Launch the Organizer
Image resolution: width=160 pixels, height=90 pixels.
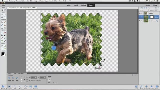click(35, 87)
